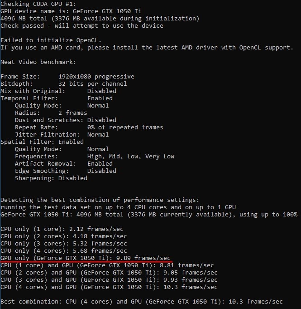Click the AMD driver install hint line
This screenshot has height=309, width=301.
point(147,48)
